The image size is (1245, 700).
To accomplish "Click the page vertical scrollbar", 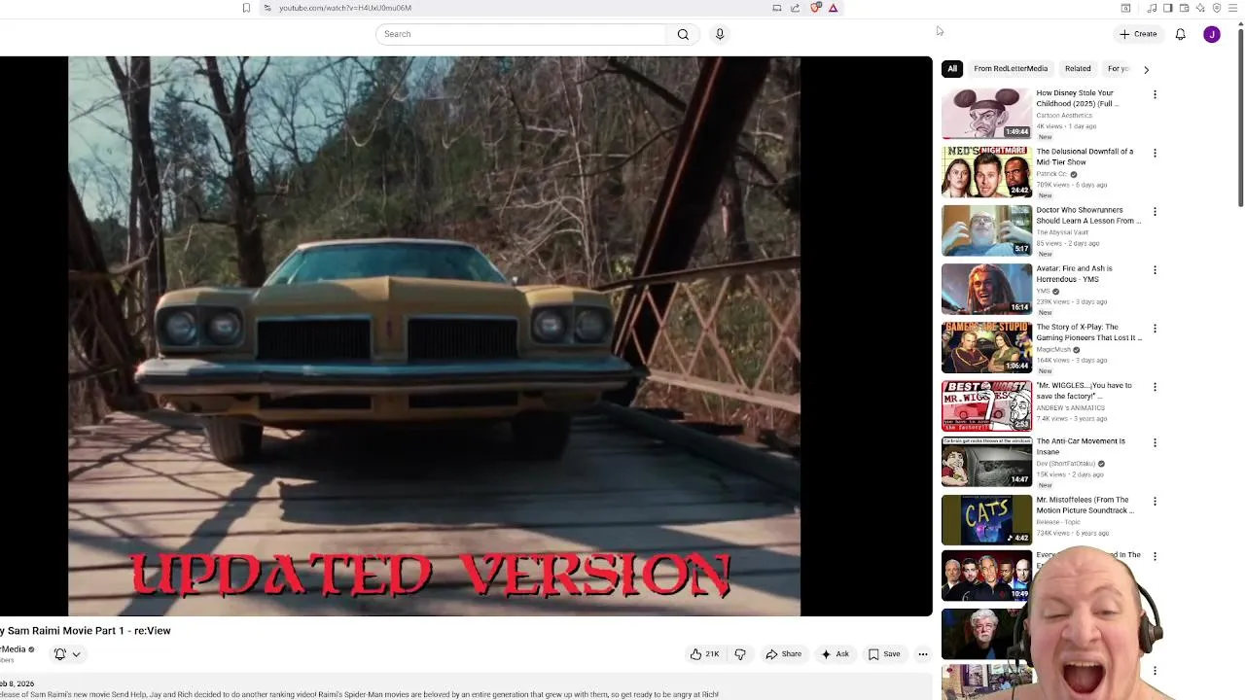I will pos(1240,117).
